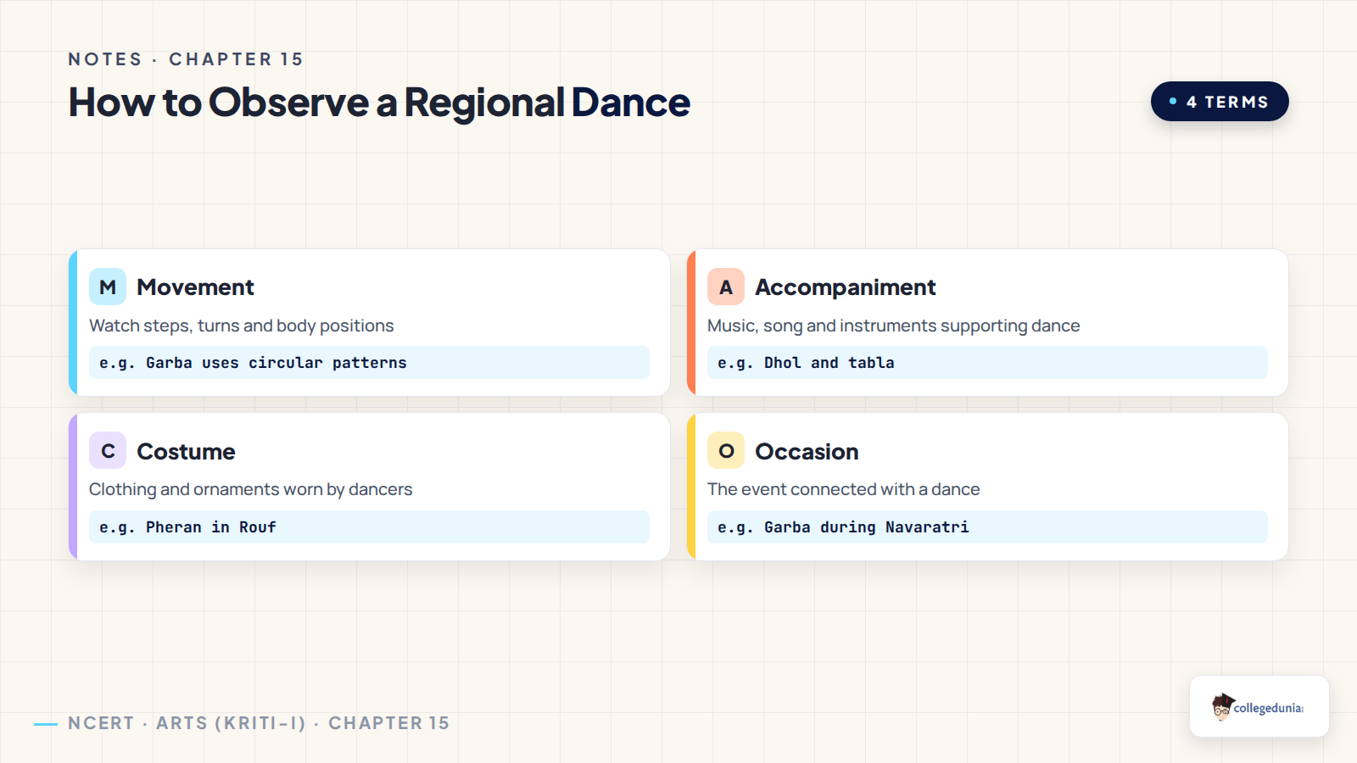The width and height of the screenshot is (1357, 763).
Task: Click the example "Garba during Navaratri"
Action: click(x=987, y=527)
